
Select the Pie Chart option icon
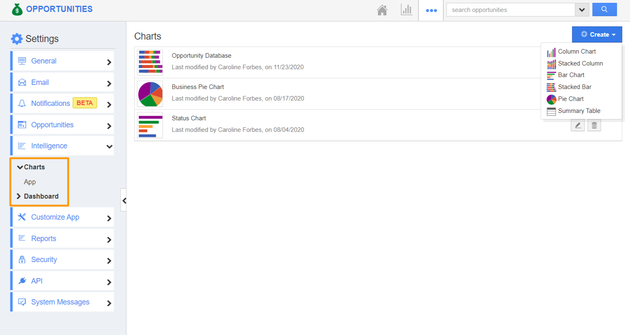coord(551,99)
